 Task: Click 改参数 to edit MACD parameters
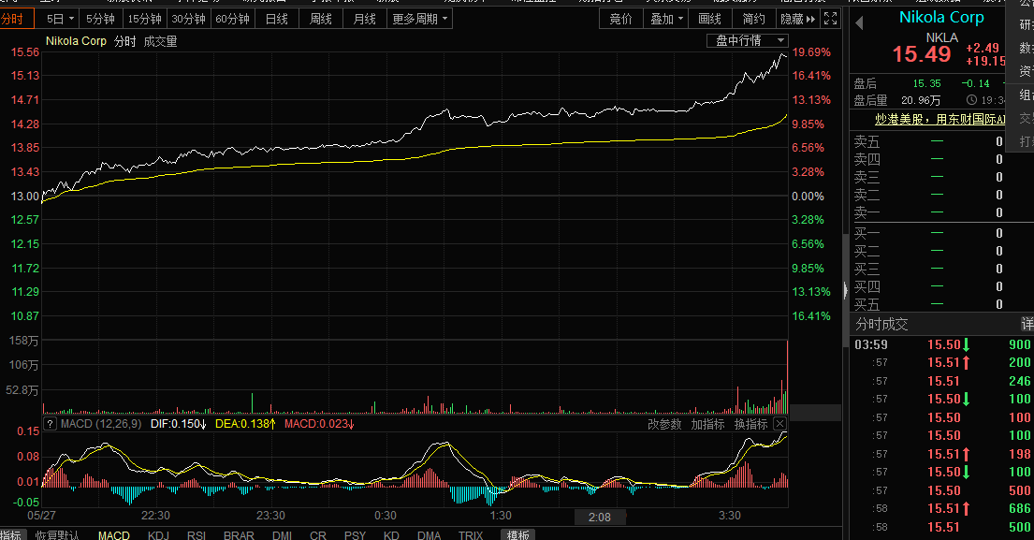[x=664, y=424]
